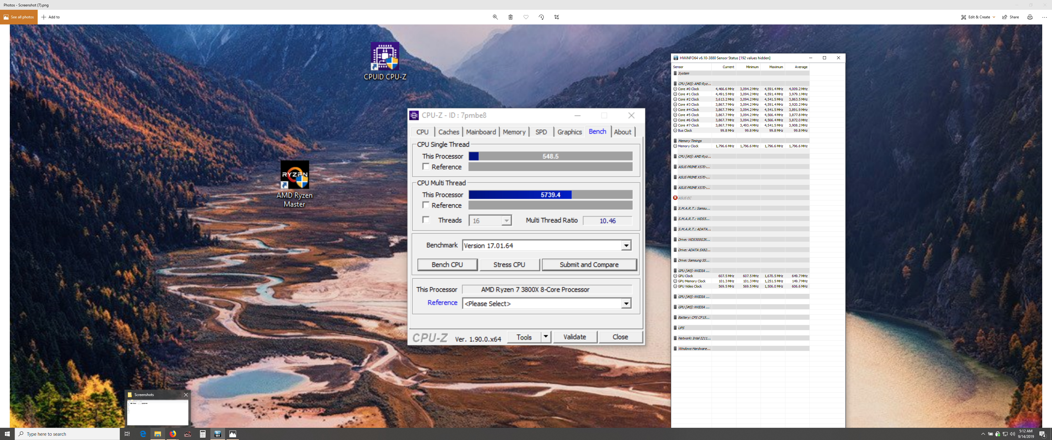Click the Screenshots folder preview thumbnail
Image resolution: width=1052 pixels, height=440 pixels.
tap(157, 412)
